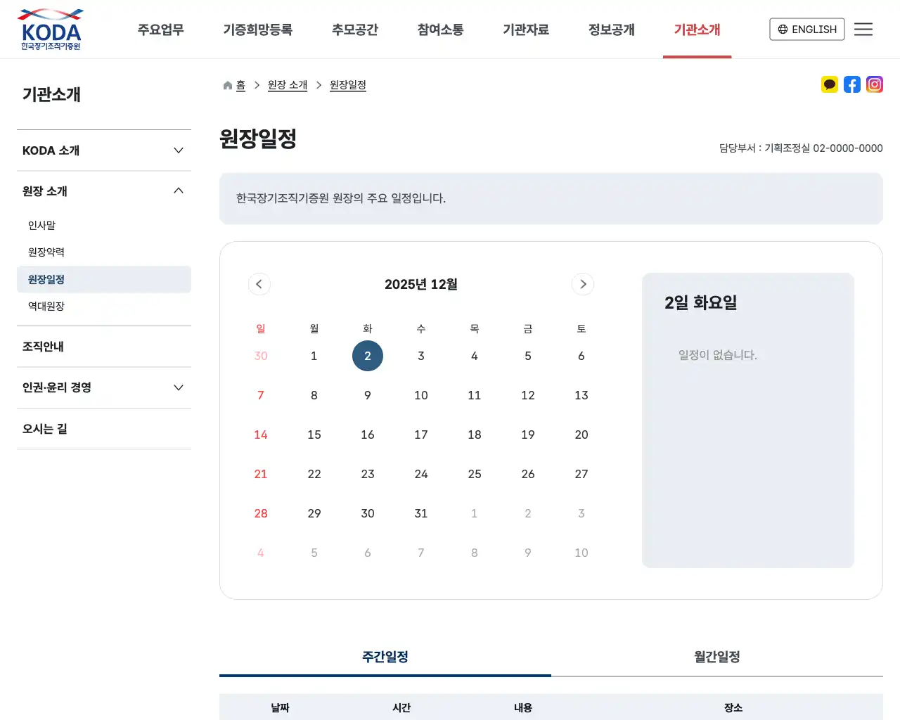900x720 pixels.
Task: Select December 2 on the calendar
Action: click(367, 356)
